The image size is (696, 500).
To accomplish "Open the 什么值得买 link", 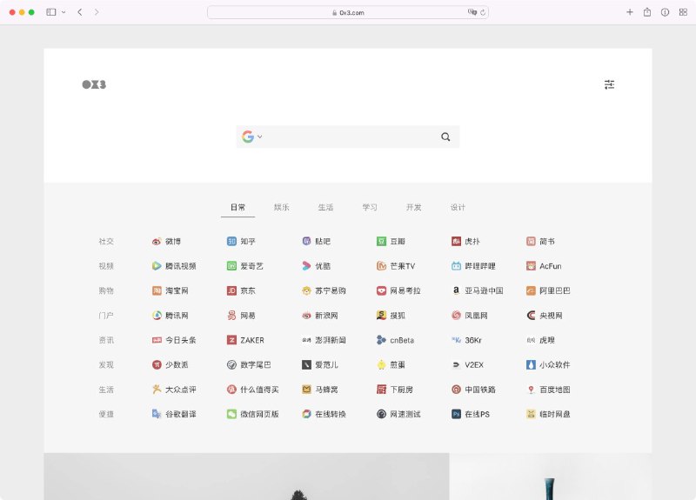I will point(253,390).
